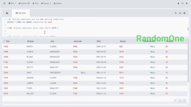Click salary value 1433
This screenshot has width=191, height=107.
121,94
